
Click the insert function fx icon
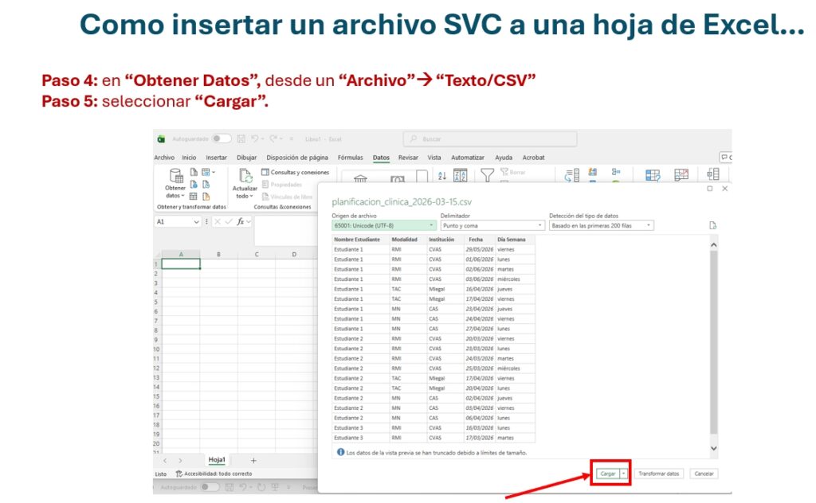coord(241,222)
